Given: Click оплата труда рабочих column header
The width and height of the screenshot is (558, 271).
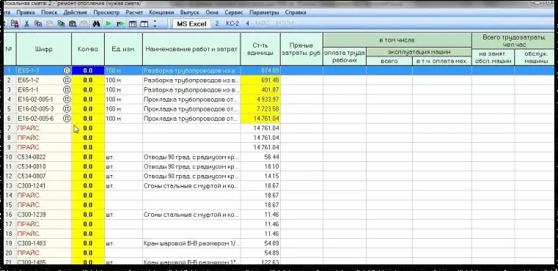Looking at the screenshot, I should [345, 56].
